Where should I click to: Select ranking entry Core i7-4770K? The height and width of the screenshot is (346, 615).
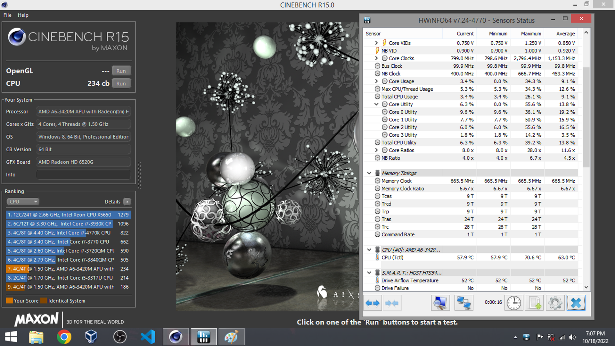(68, 232)
